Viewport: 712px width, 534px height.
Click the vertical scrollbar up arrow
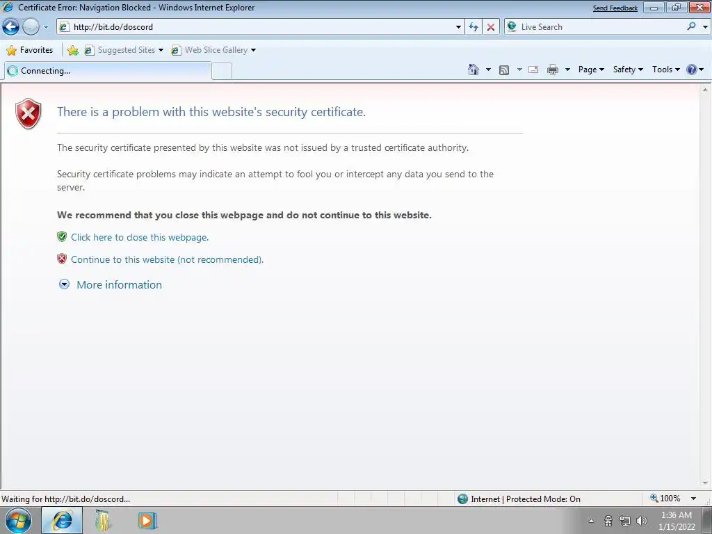[x=705, y=90]
